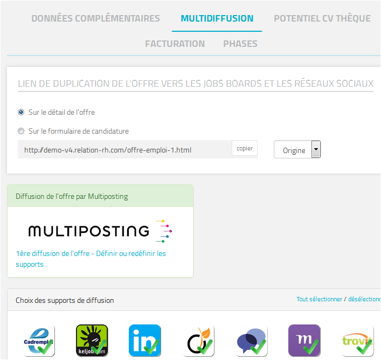Open the Données Complémentaires tab

(96, 18)
